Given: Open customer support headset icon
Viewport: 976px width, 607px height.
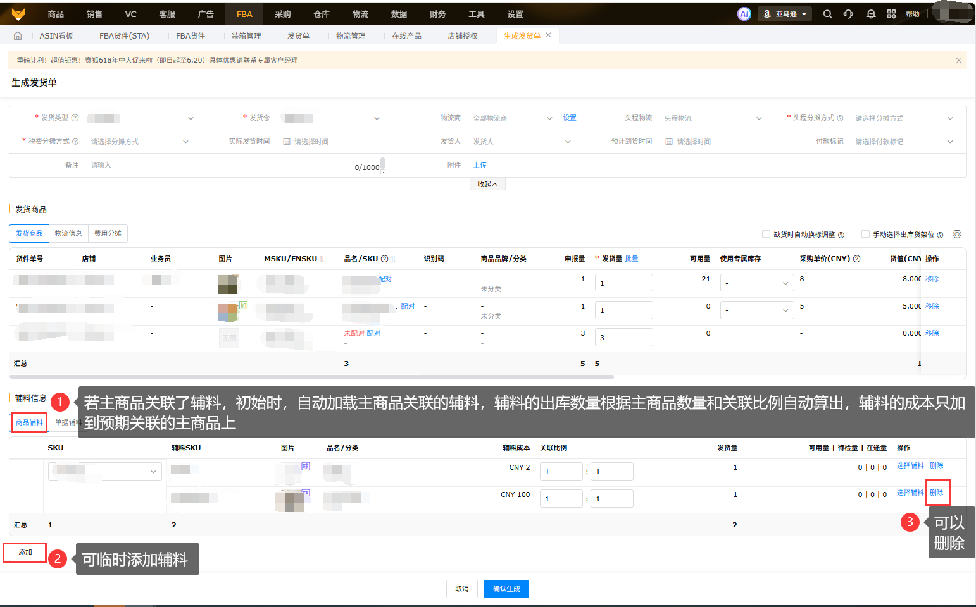Looking at the screenshot, I should coord(848,14).
